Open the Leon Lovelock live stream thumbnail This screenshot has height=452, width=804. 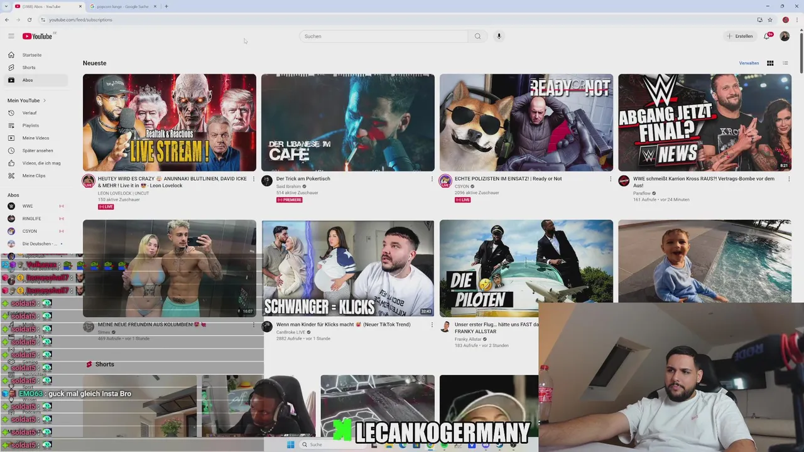pos(170,122)
